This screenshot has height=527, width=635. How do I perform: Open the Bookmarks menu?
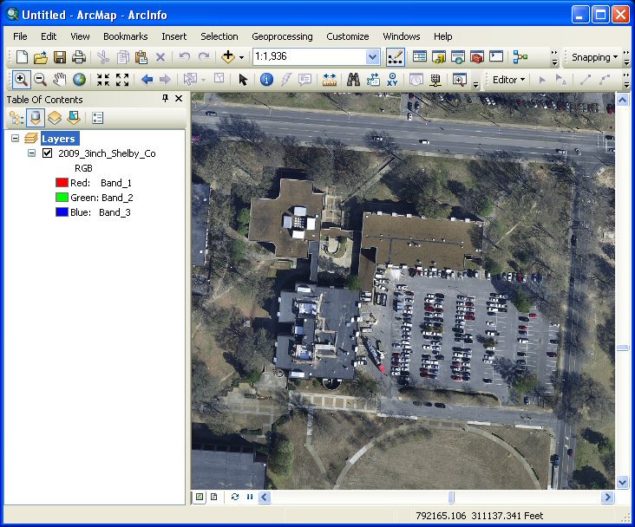pos(126,36)
